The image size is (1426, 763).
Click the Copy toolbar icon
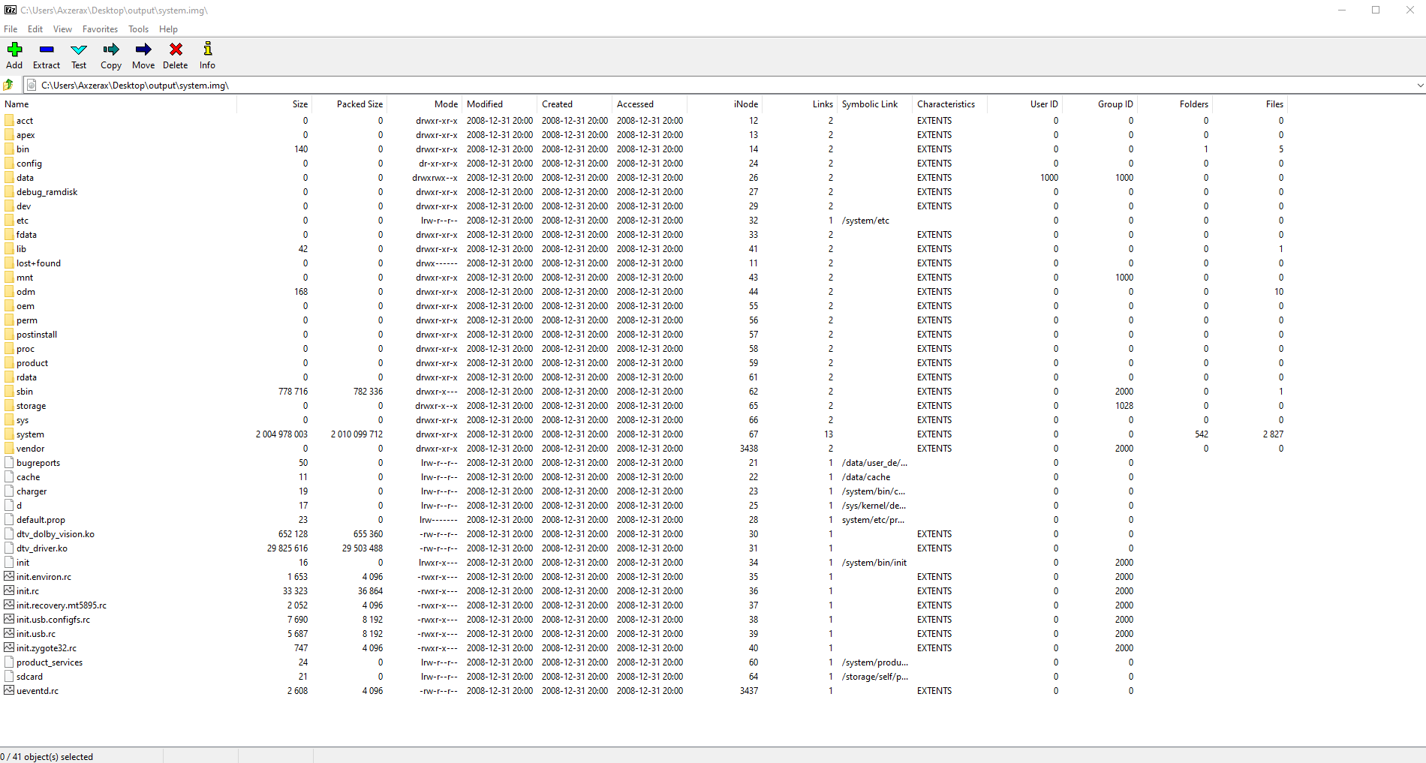pyautogui.click(x=111, y=50)
